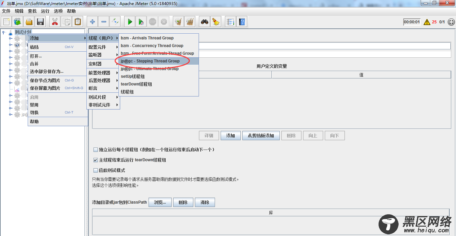Click the 删除 button next to 浏览...
Image resolution: width=456 pixels, height=236 pixels.
(x=183, y=202)
